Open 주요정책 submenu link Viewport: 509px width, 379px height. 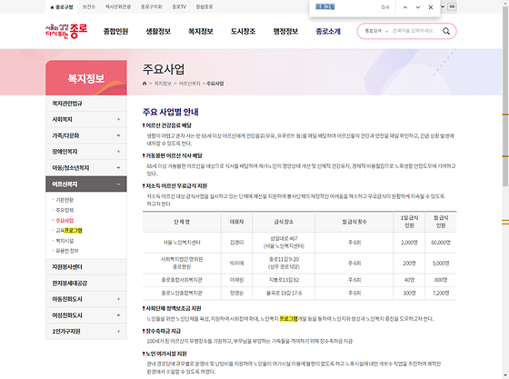click(65, 210)
